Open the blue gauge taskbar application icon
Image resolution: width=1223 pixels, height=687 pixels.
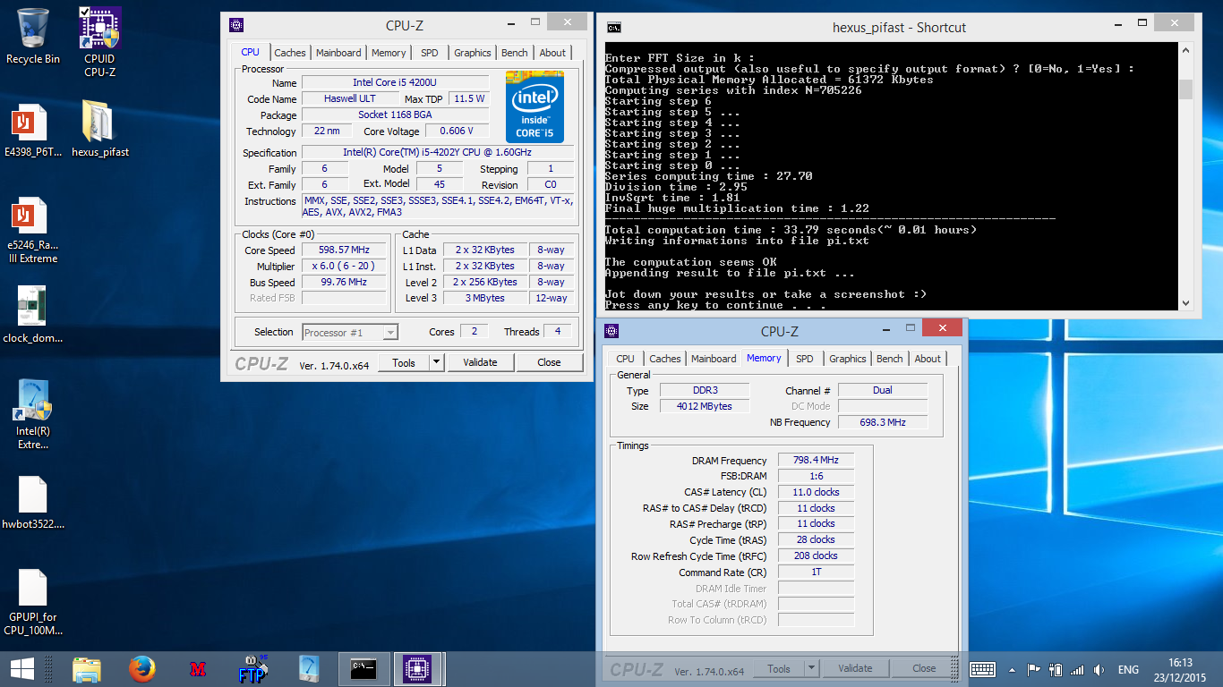point(309,668)
